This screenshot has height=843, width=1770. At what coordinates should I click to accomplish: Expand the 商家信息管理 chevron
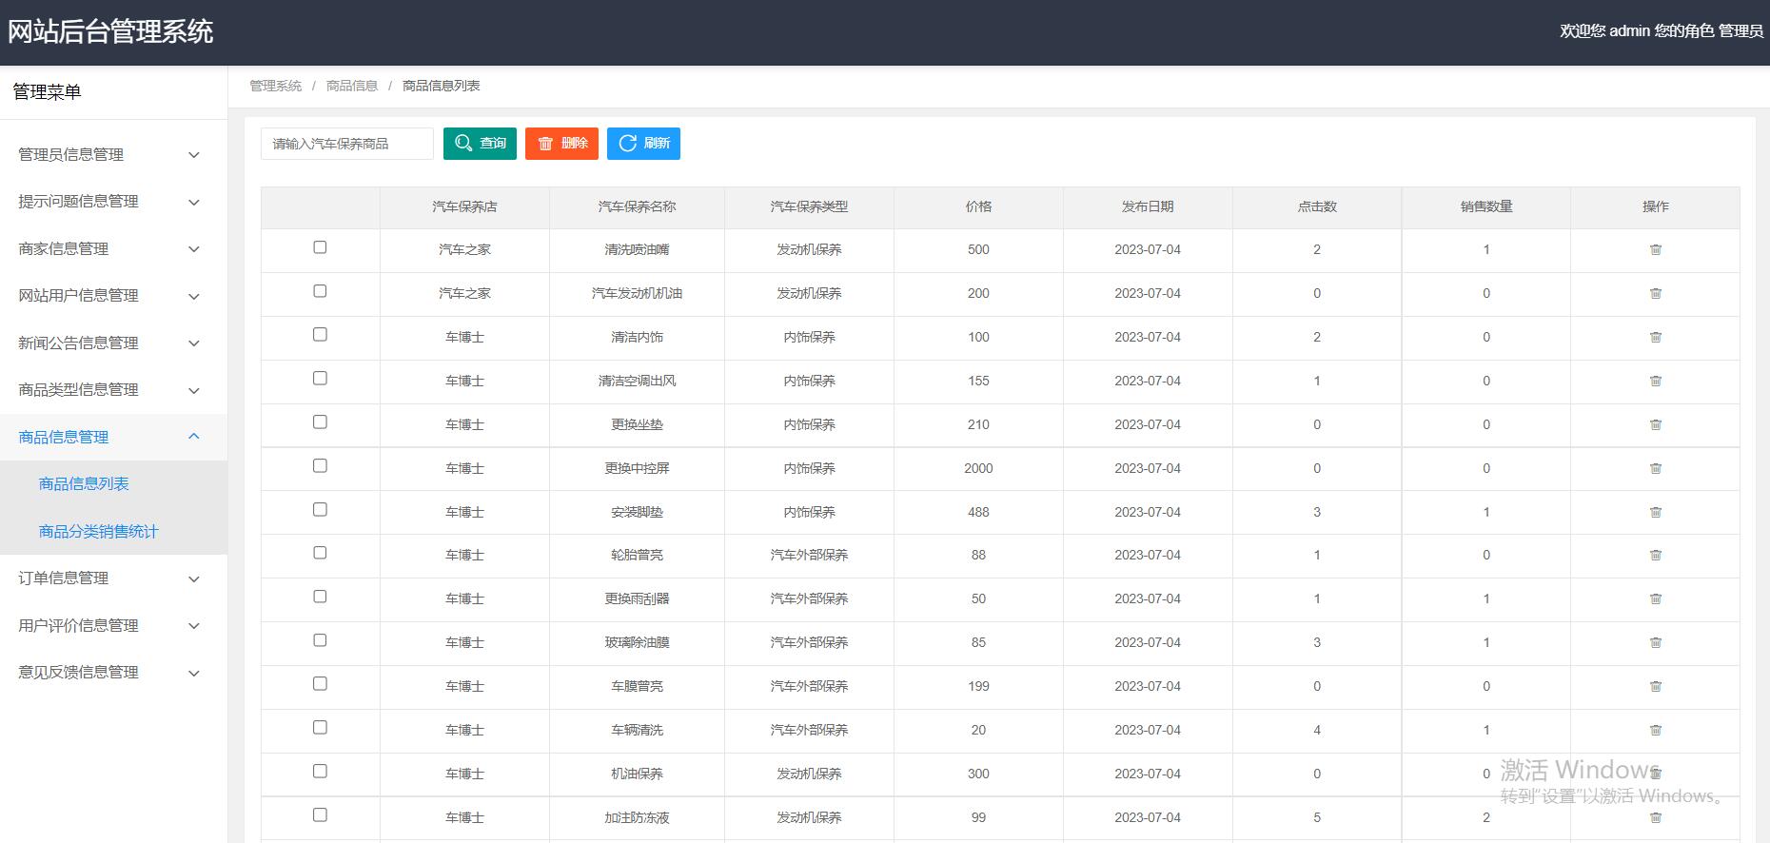tap(194, 249)
